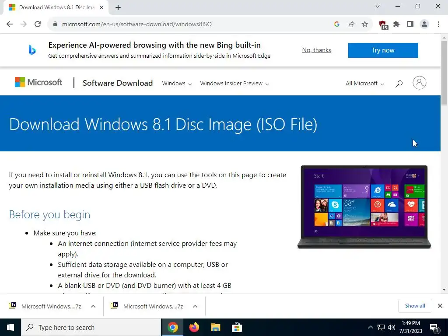Open the network status tray icon

381,327
